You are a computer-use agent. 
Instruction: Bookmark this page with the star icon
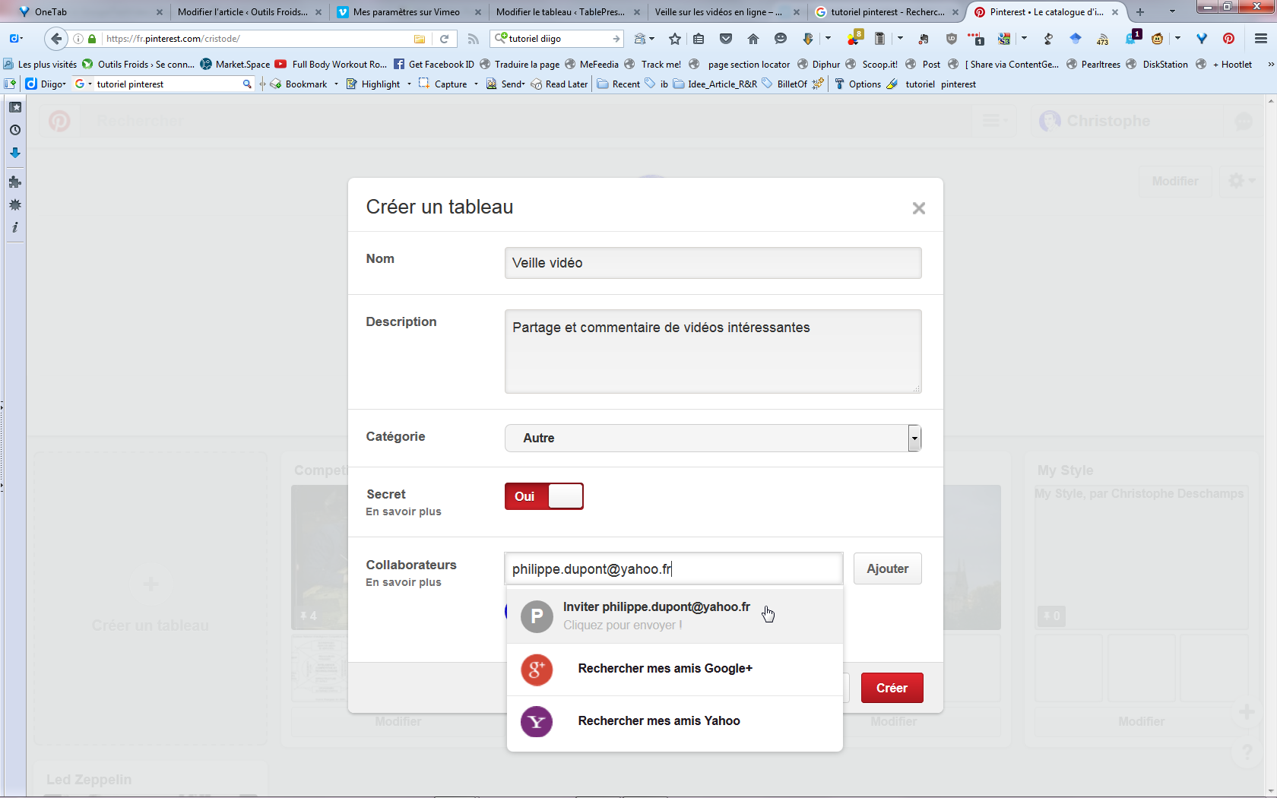click(675, 39)
